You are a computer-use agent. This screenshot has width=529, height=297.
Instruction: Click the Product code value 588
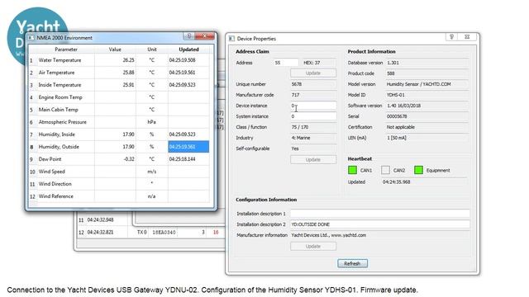pyautogui.click(x=391, y=73)
